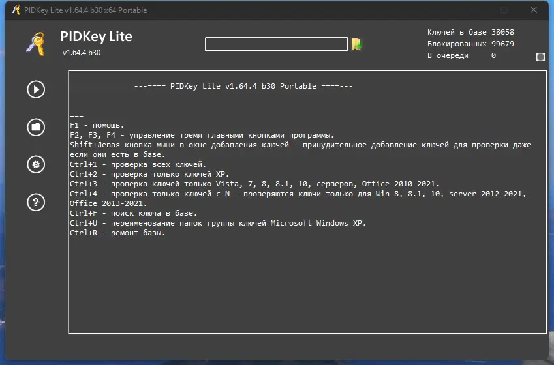Click the log header 'PIDKey Lite v1.64.4 b30 Portable'
554x365 pixels.
[x=243, y=86]
